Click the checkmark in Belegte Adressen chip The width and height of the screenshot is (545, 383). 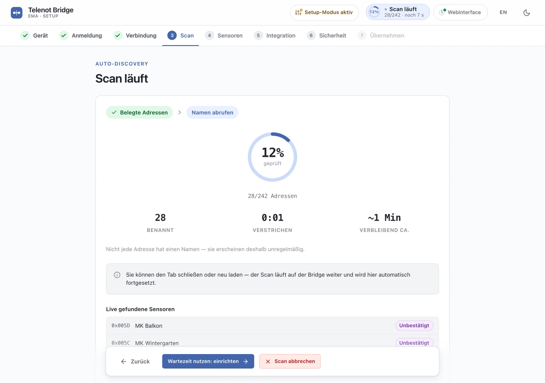[x=114, y=112]
